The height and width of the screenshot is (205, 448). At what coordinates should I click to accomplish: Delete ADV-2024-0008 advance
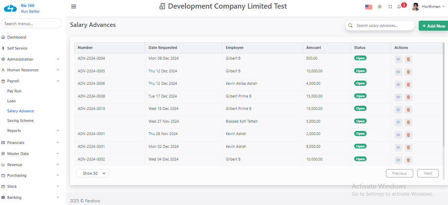(x=408, y=97)
